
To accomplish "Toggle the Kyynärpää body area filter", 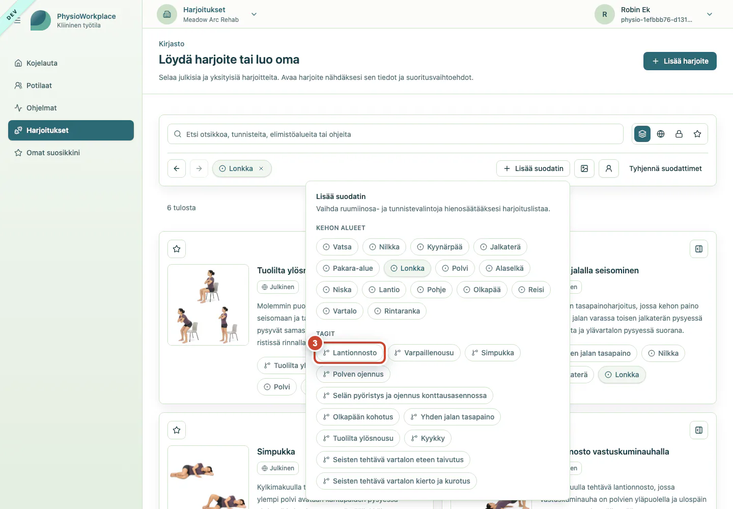I will (440, 247).
